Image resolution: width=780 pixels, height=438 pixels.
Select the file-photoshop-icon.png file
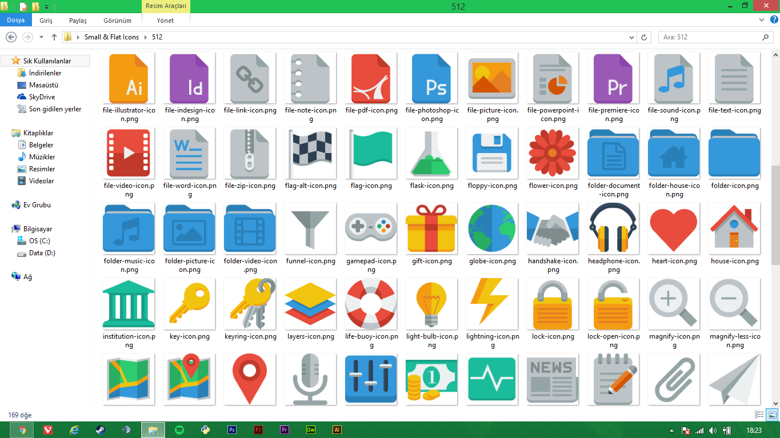[x=431, y=78]
